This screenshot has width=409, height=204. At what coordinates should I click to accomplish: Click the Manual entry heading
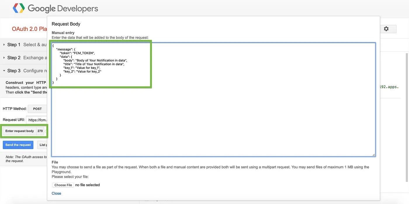point(63,33)
